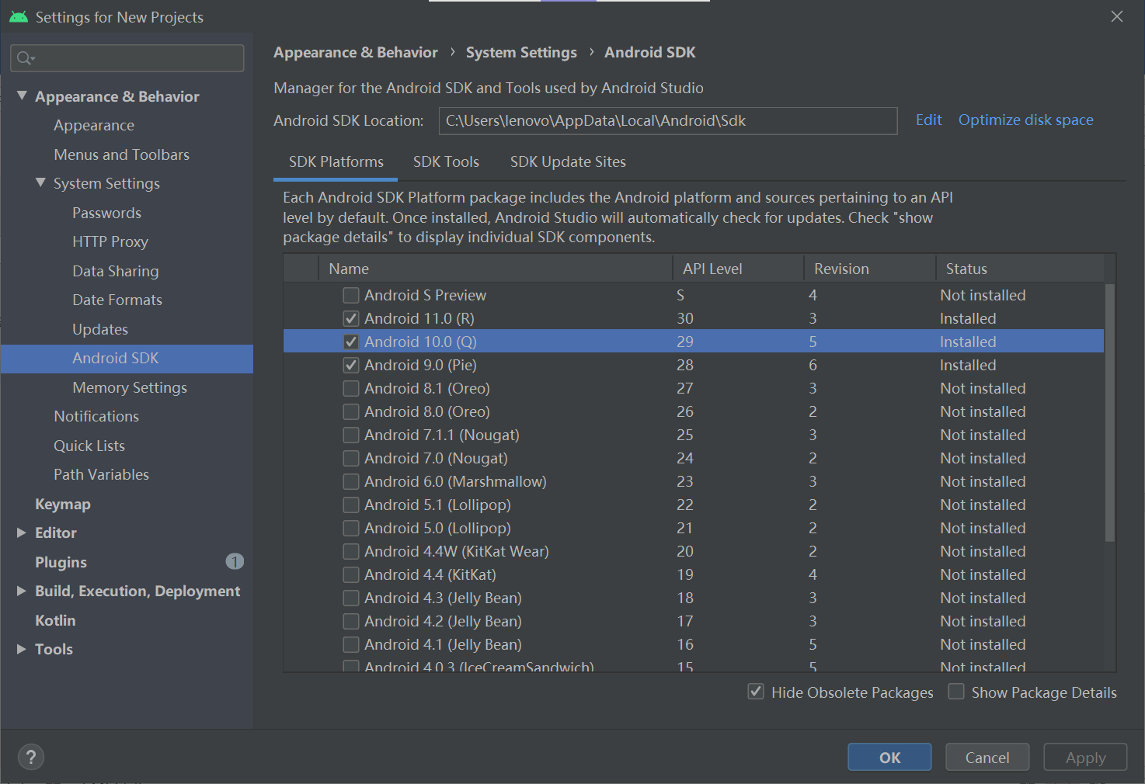Check Android 4.1 (Jelly Bean) checkbox
The image size is (1145, 784).
pos(351,644)
